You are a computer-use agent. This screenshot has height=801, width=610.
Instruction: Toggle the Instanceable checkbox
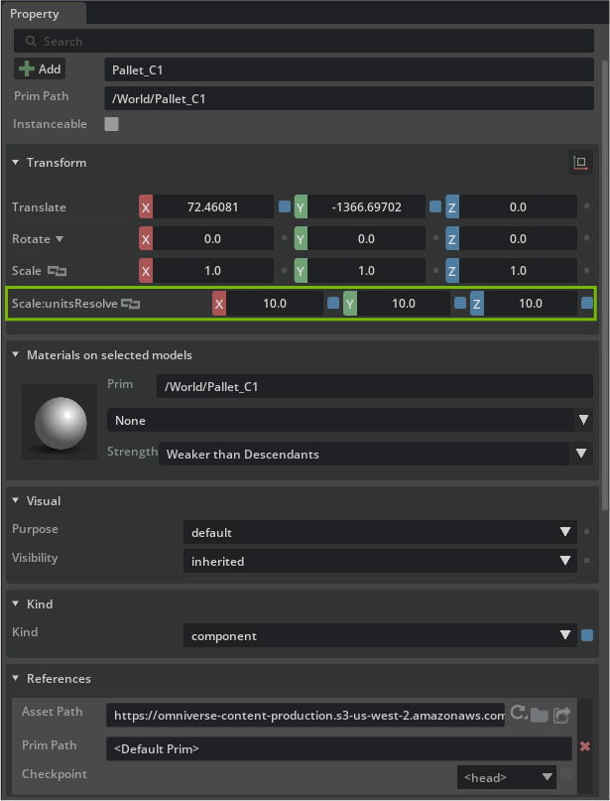tap(111, 125)
